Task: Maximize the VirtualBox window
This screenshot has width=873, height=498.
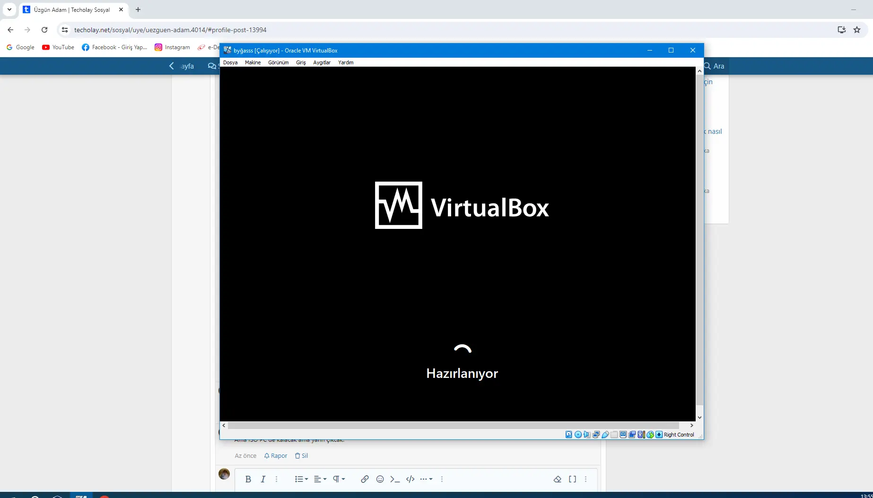Action: point(671,50)
